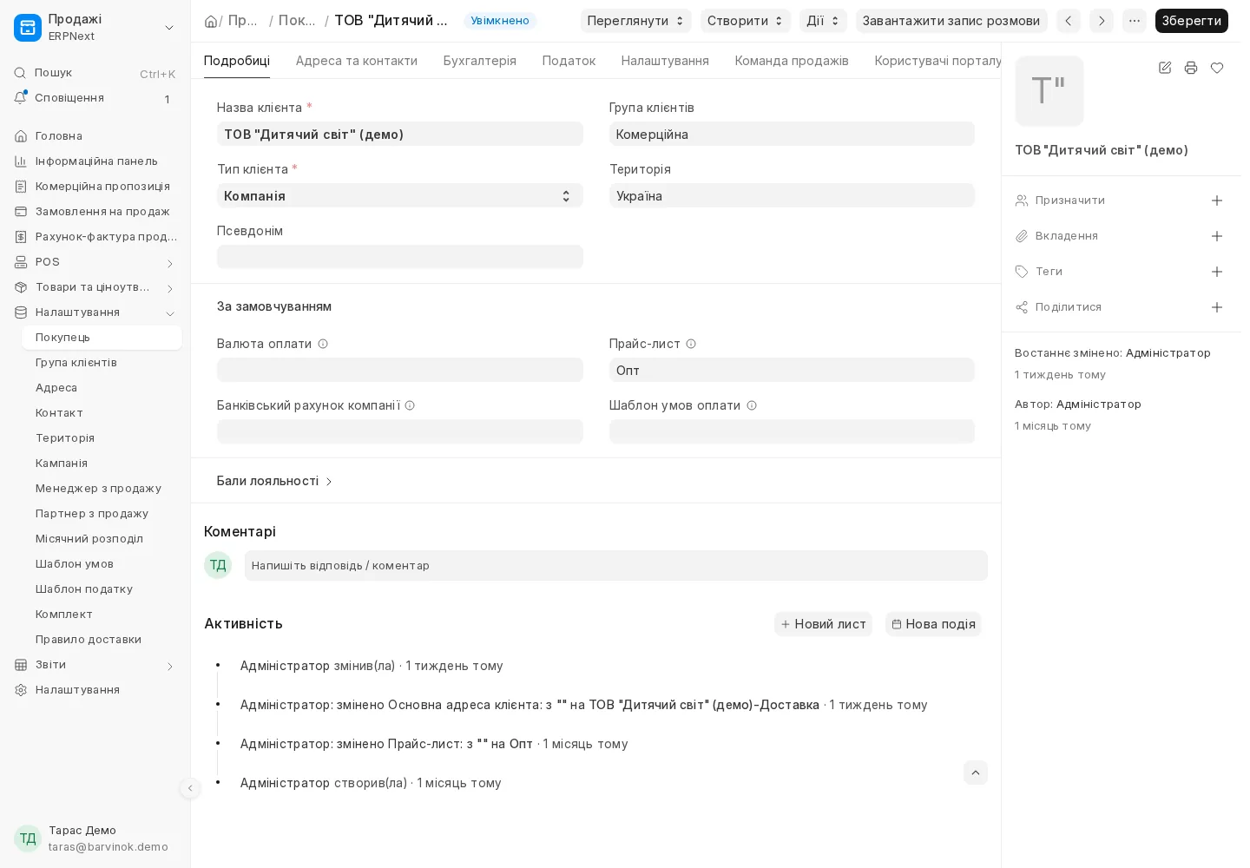Go to next customer record arrow

(x=1102, y=21)
